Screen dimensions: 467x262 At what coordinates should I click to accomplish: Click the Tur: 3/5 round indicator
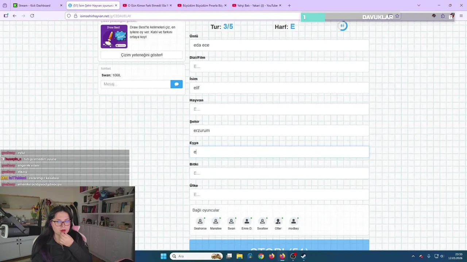pyautogui.click(x=221, y=27)
